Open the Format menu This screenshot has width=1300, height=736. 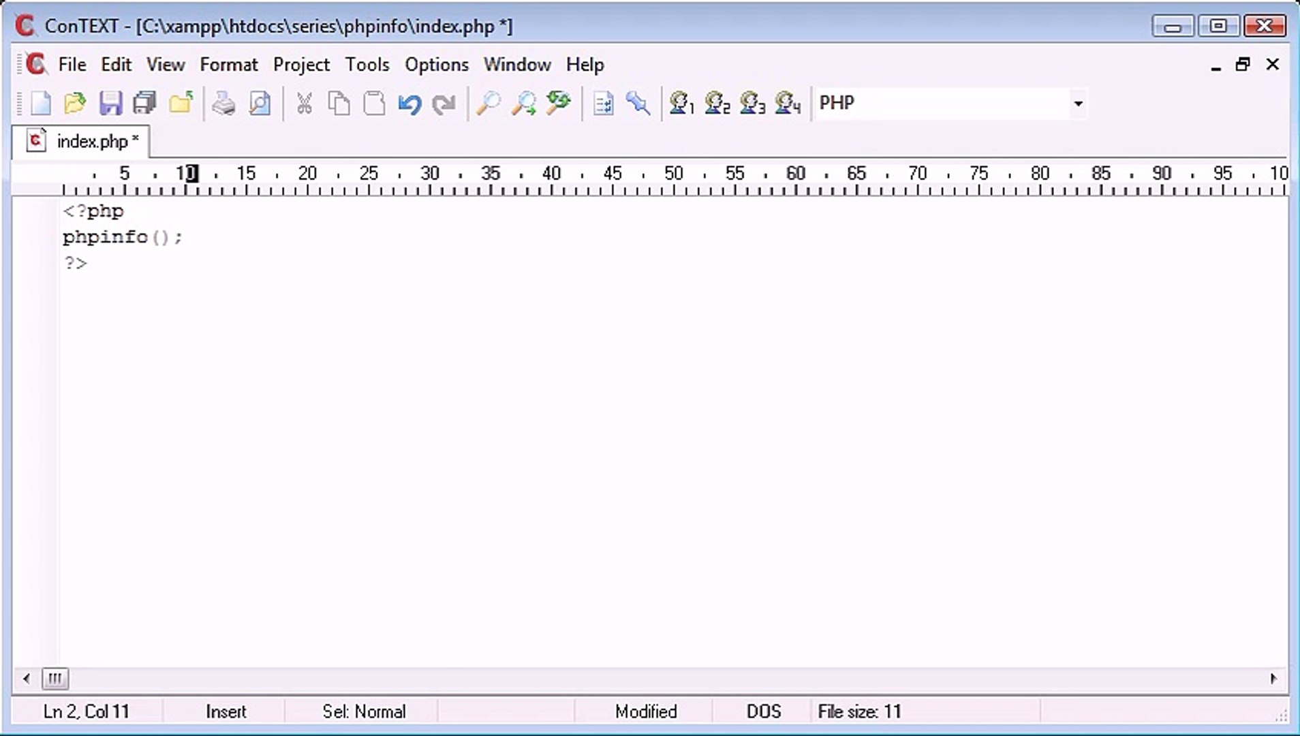coord(229,65)
